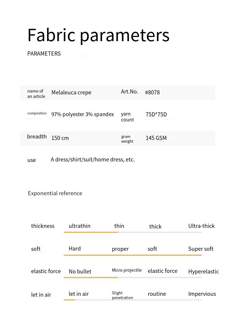
Task: Click the "Exponential reference" subheading
Action: [55, 193]
